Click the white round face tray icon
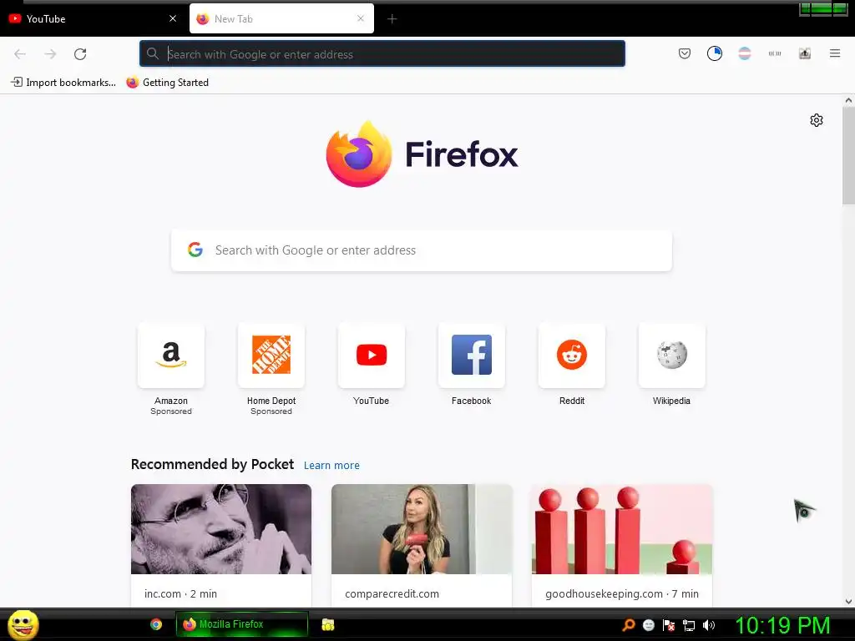The height and width of the screenshot is (641, 855). click(x=648, y=625)
